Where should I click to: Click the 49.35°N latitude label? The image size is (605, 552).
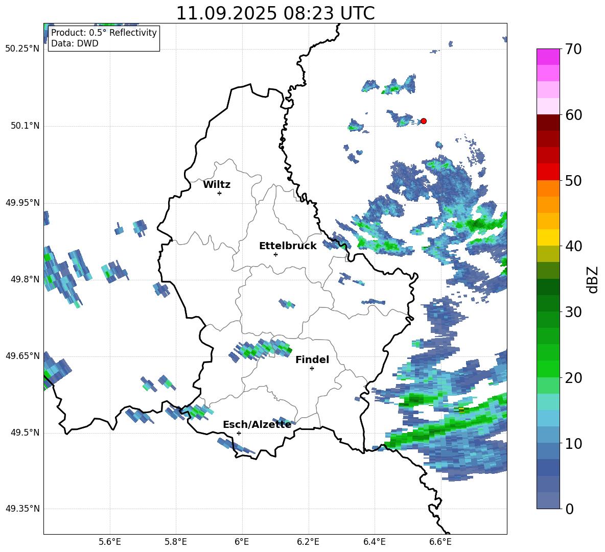click(x=22, y=509)
